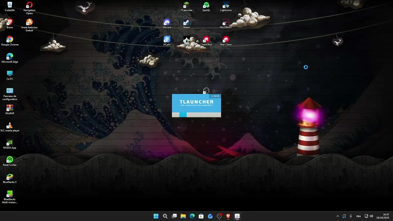Image resolution: width=393 pixels, height=221 pixels.
Task: Select the BlueStacks Multi-Instance icon
Action: point(10,197)
